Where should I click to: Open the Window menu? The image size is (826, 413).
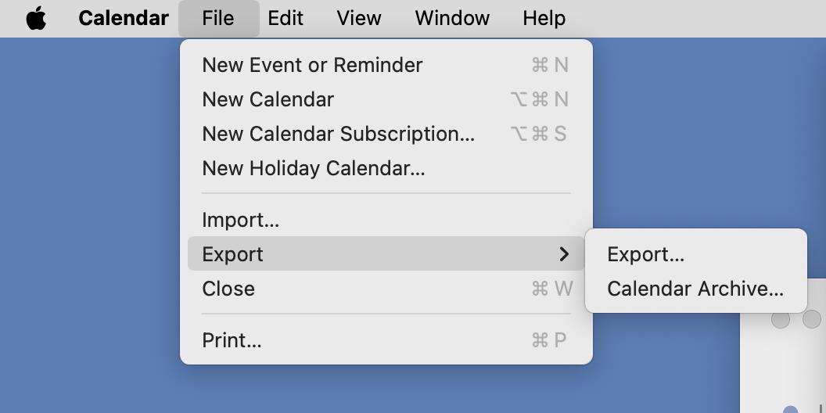(x=452, y=18)
